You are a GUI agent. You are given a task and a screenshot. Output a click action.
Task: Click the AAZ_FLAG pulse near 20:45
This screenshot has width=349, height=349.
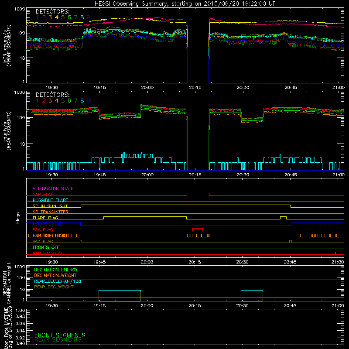[x=291, y=241]
